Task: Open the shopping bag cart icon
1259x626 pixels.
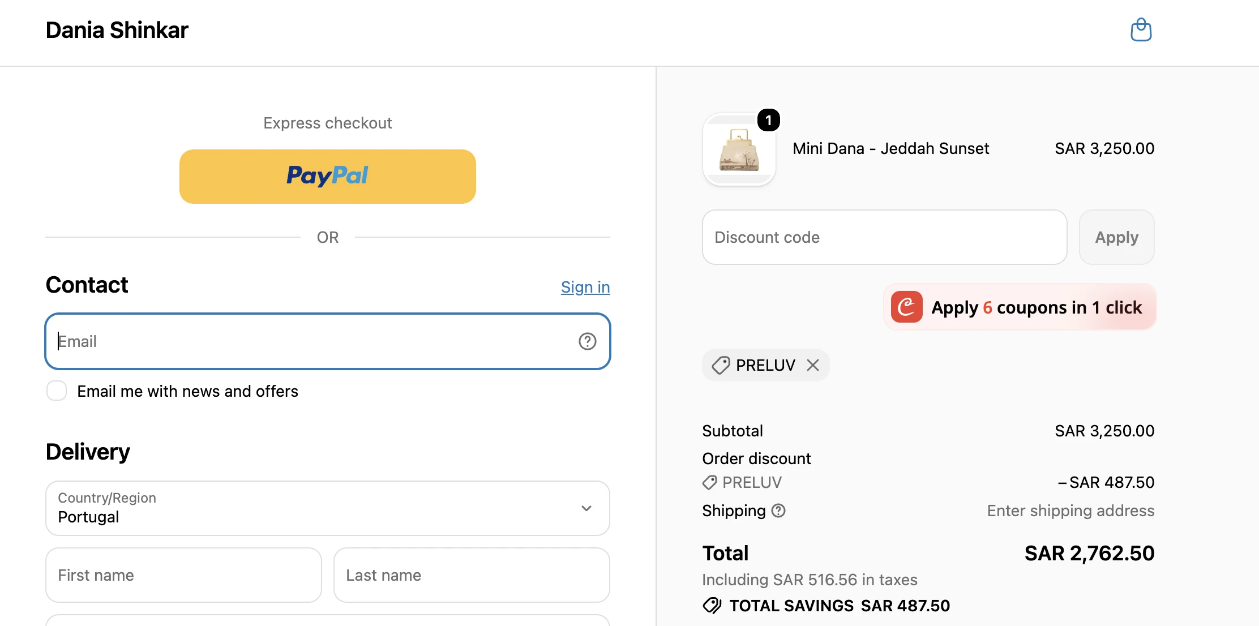Action: point(1141,30)
